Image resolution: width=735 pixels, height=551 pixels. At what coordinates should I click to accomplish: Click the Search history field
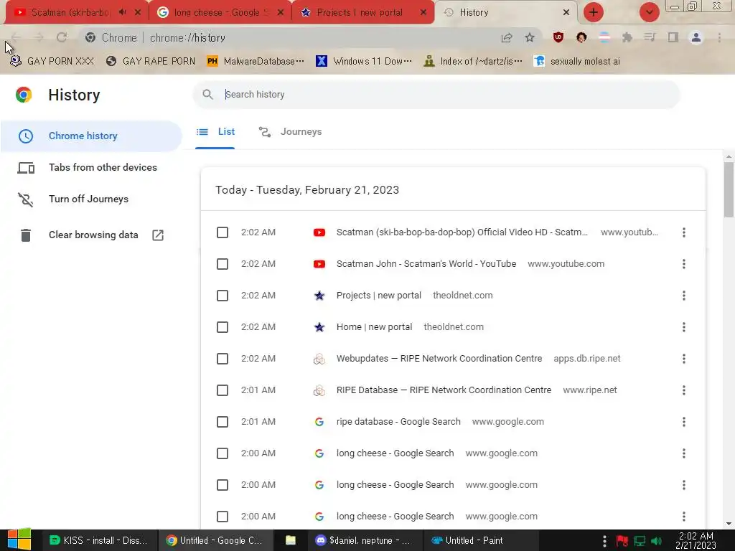[x=436, y=94]
